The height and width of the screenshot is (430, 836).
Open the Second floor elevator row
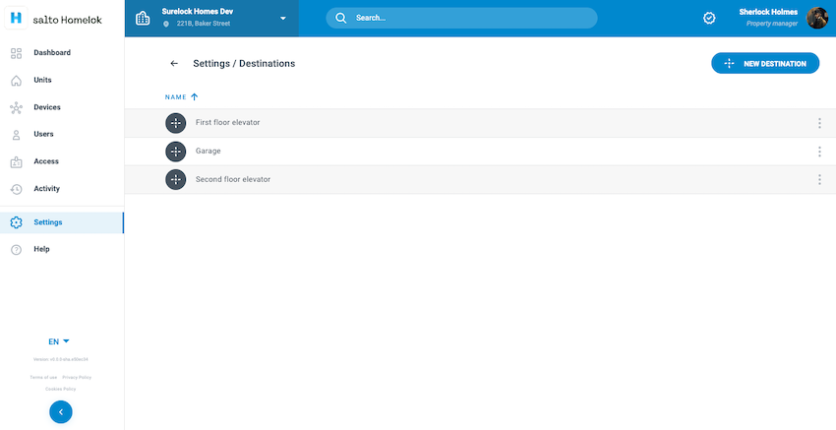[x=480, y=180]
